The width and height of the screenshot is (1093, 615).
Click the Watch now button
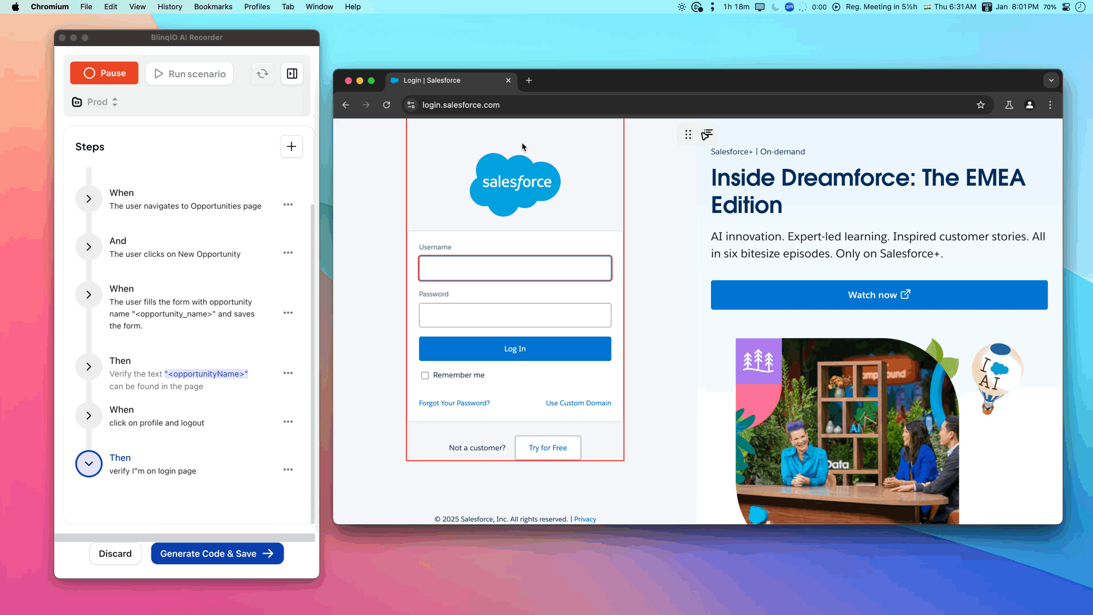tap(879, 294)
